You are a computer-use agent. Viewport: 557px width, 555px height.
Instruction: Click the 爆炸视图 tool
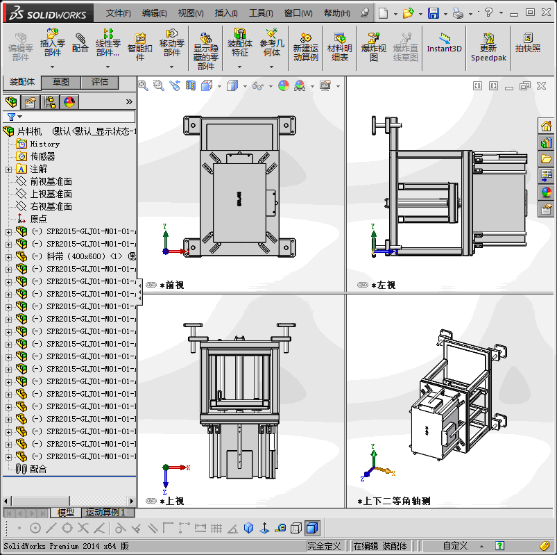(x=373, y=47)
